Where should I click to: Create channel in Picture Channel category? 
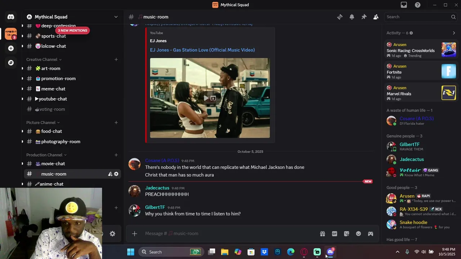tap(116, 123)
